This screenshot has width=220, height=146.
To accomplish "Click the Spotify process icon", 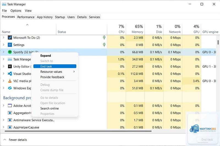I will pos(10,52).
